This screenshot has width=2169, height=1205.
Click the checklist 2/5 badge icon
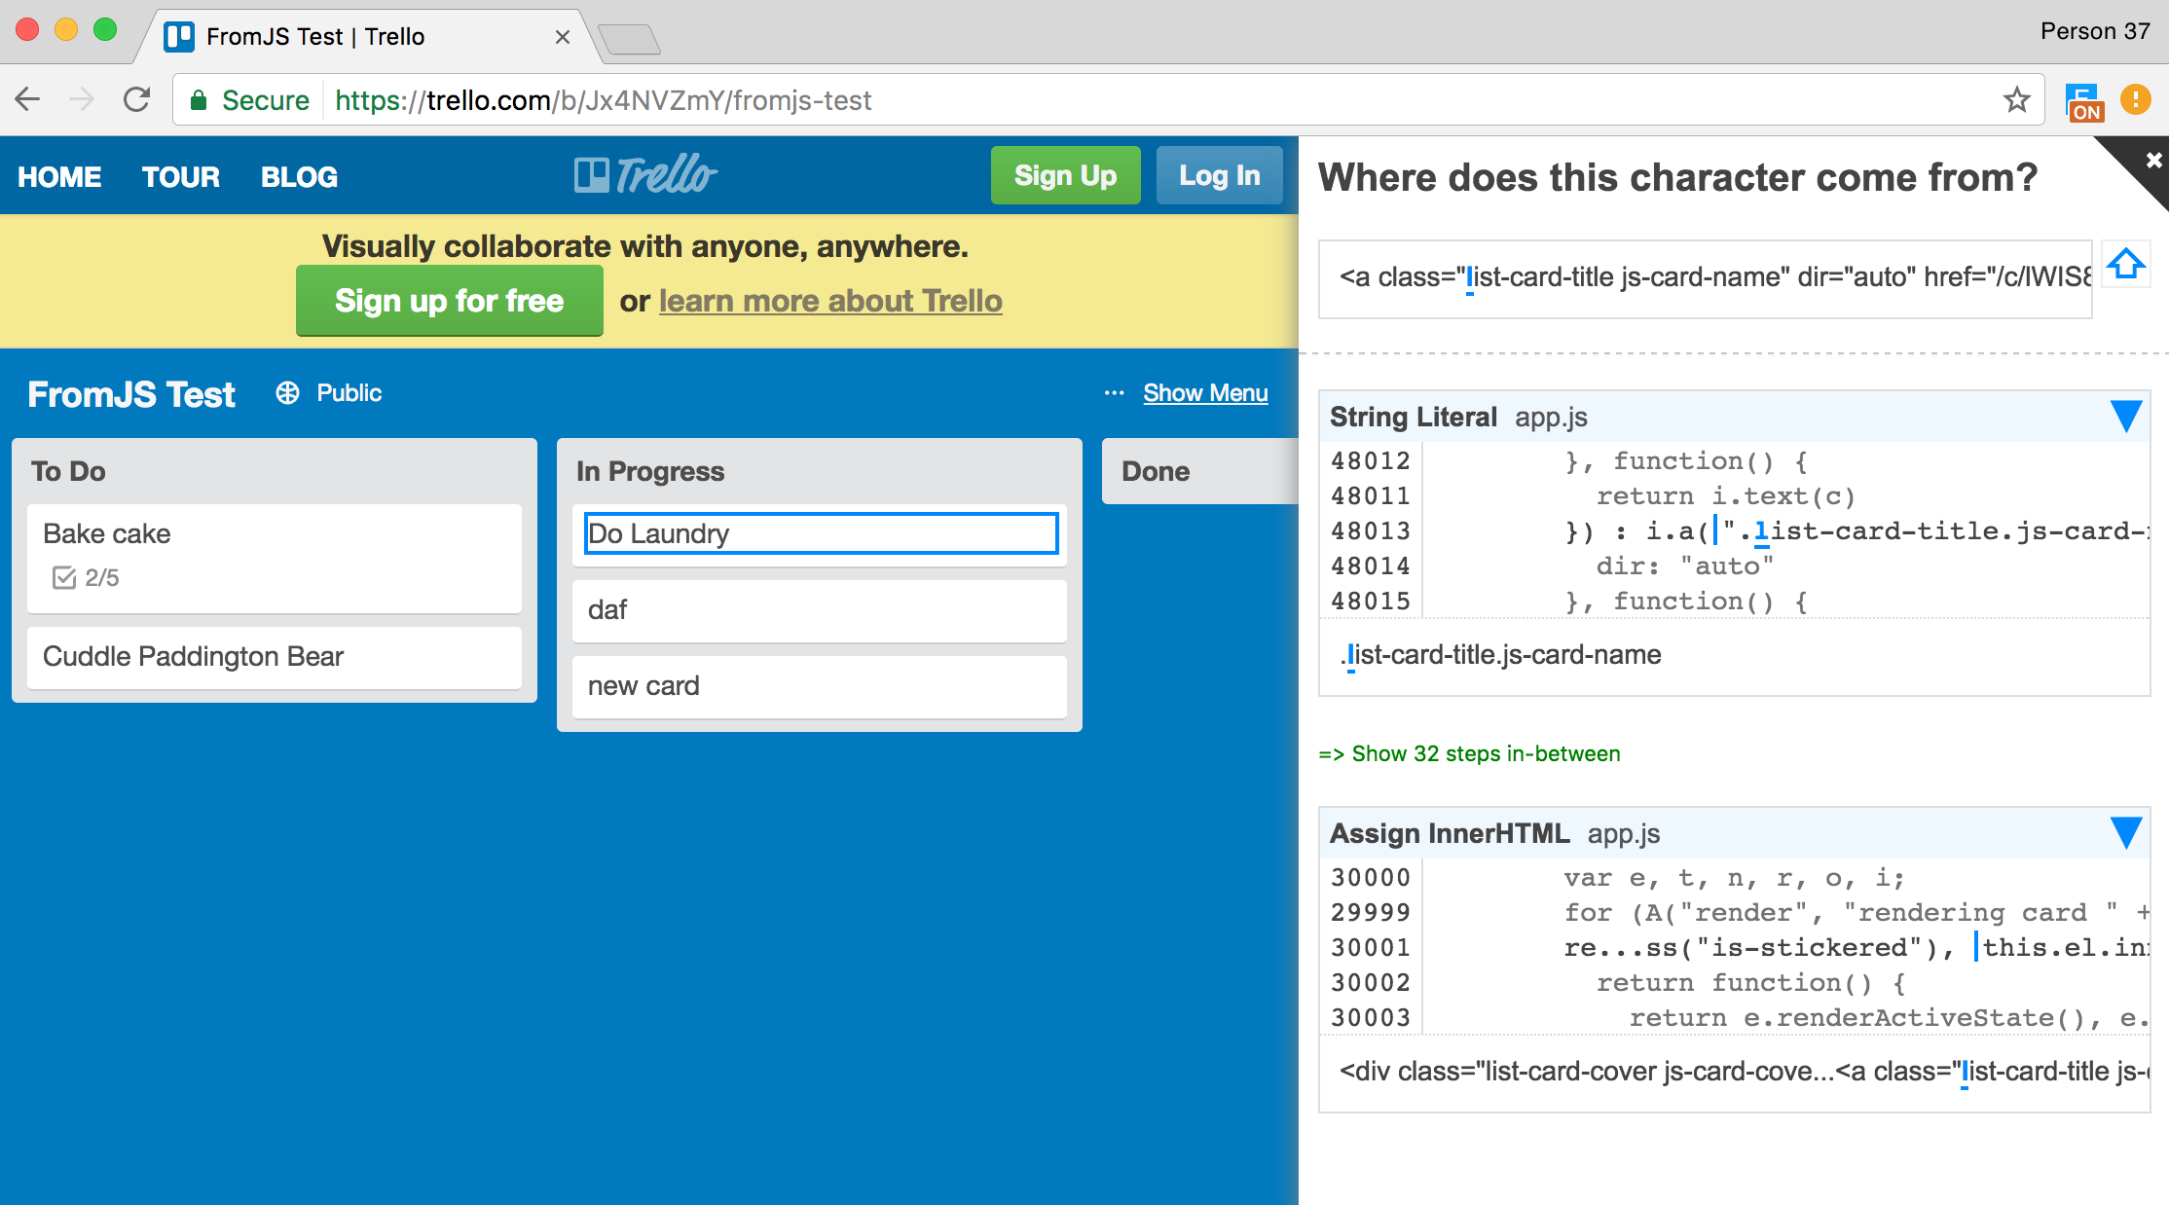[x=64, y=578]
